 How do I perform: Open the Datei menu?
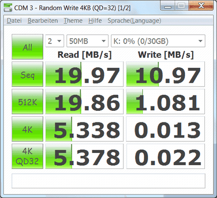click(14, 21)
